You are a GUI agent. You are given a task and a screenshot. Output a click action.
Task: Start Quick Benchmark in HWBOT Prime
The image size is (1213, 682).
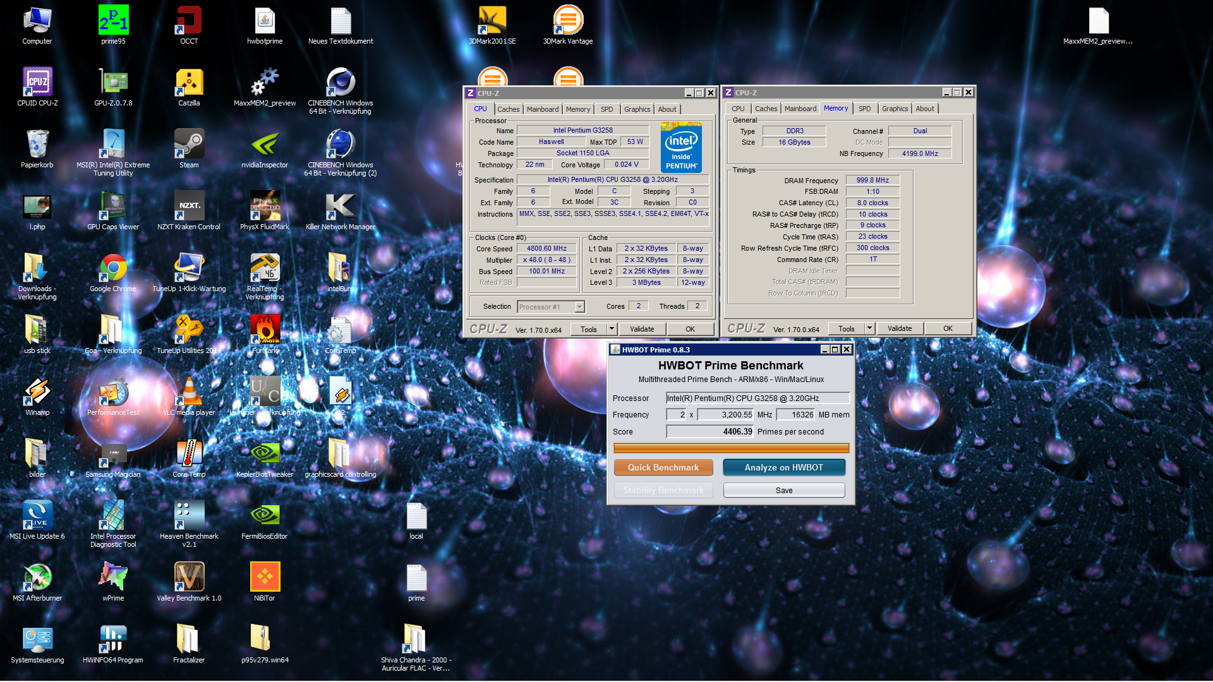pyautogui.click(x=663, y=467)
